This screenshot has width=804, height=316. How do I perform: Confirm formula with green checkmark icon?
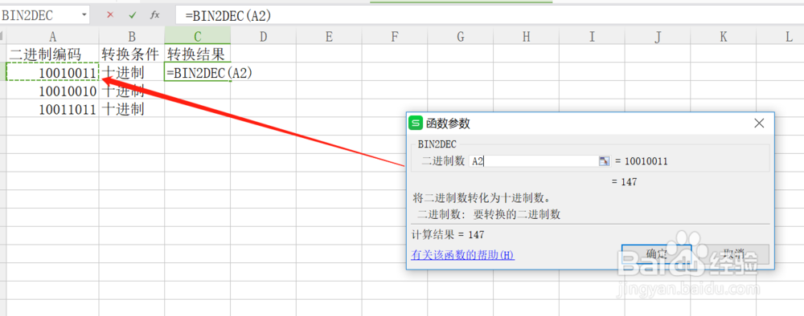(x=133, y=15)
